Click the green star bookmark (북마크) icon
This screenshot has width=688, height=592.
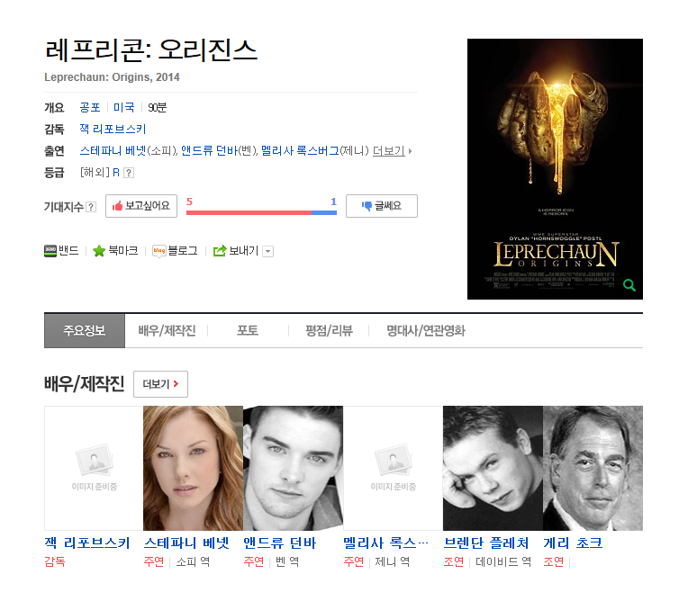99,251
